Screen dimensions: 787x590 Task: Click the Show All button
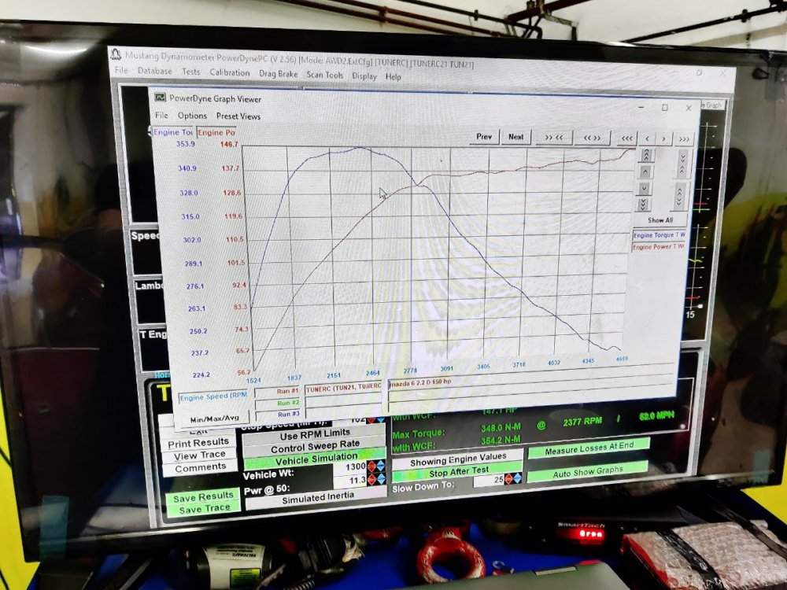click(x=660, y=220)
